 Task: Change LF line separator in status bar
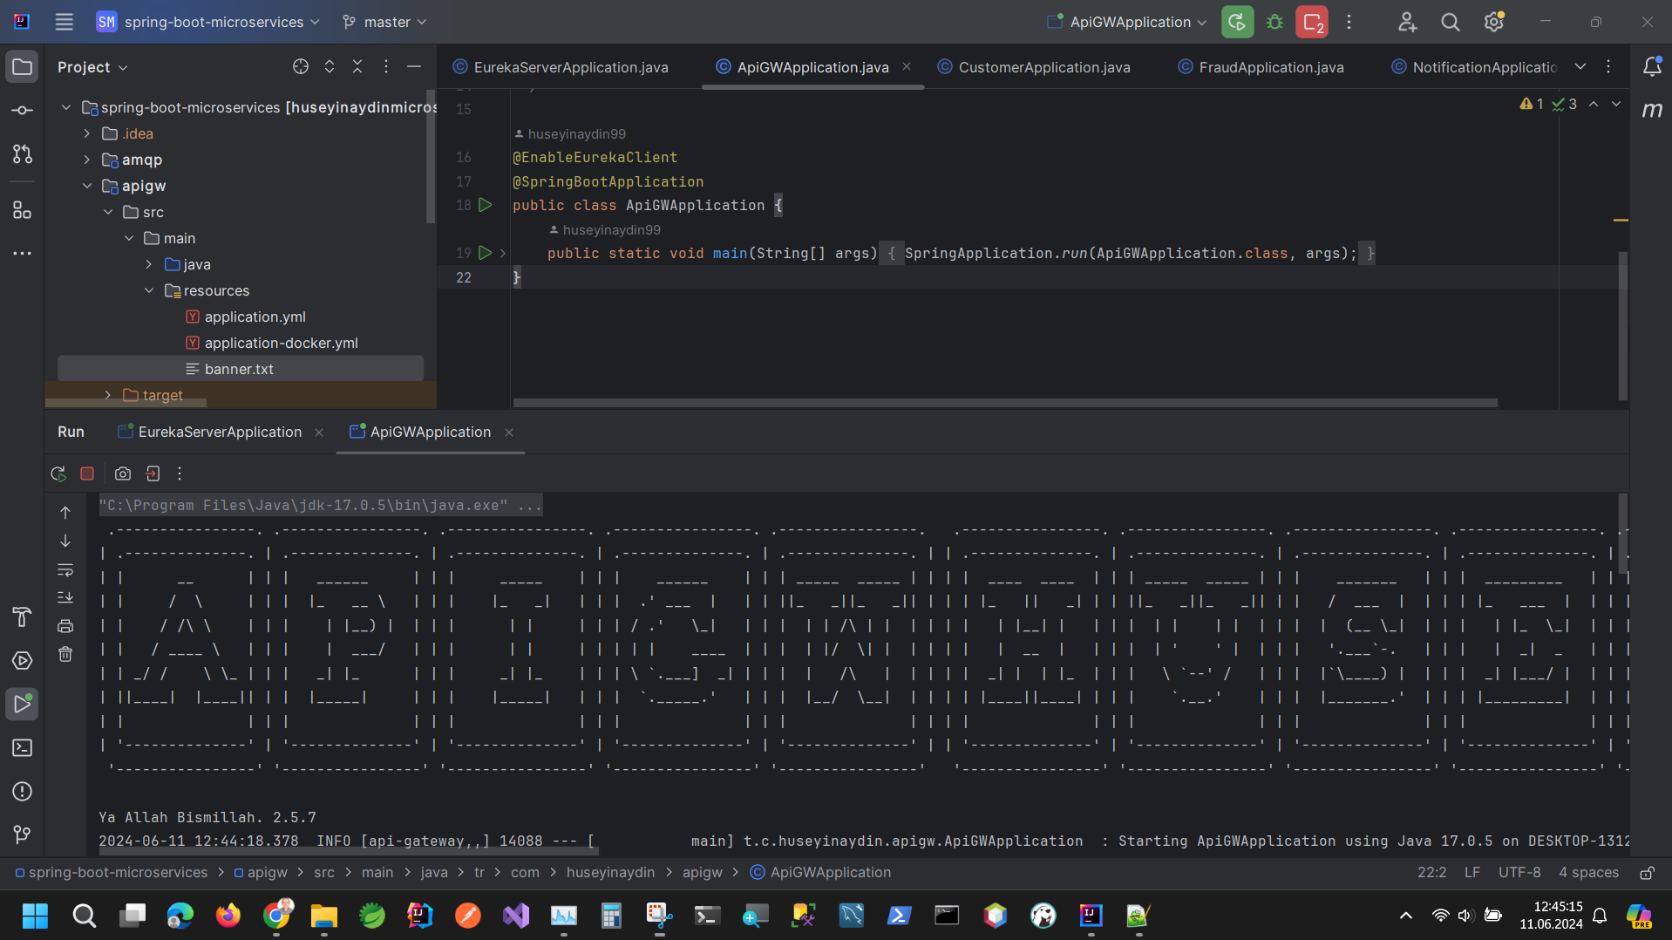coord(1471,873)
